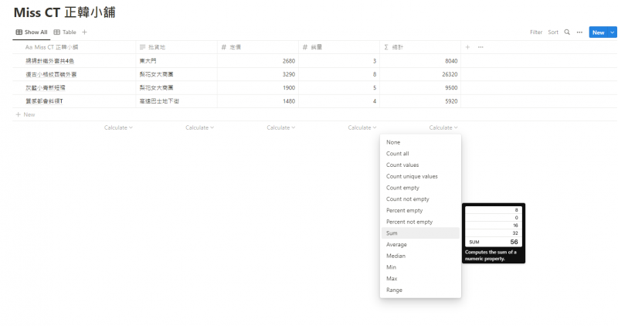Viewport: 618px width, 326px height.
Task: Click quantity cell in the 3290 row
Action: click(x=339, y=74)
